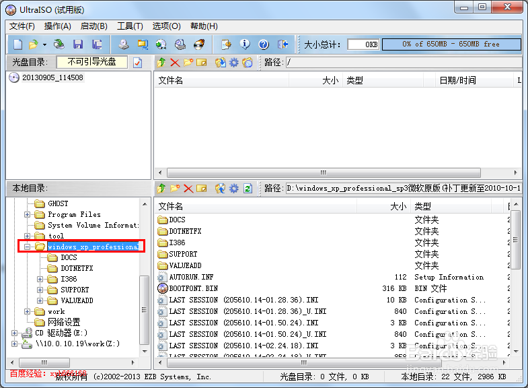Click the Burn CD/DVD image flame icon
Image resolution: width=528 pixels, height=388 pixels.
pos(199,44)
